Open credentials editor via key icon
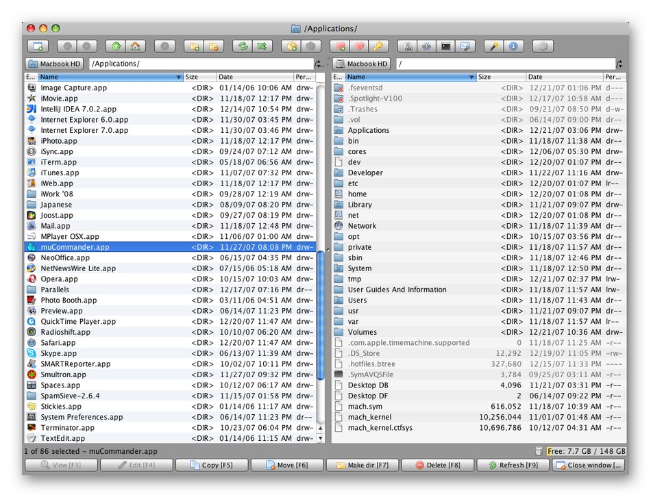Viewport: 651px width, 497px height. pyautogui.click(x=379, y=46)
